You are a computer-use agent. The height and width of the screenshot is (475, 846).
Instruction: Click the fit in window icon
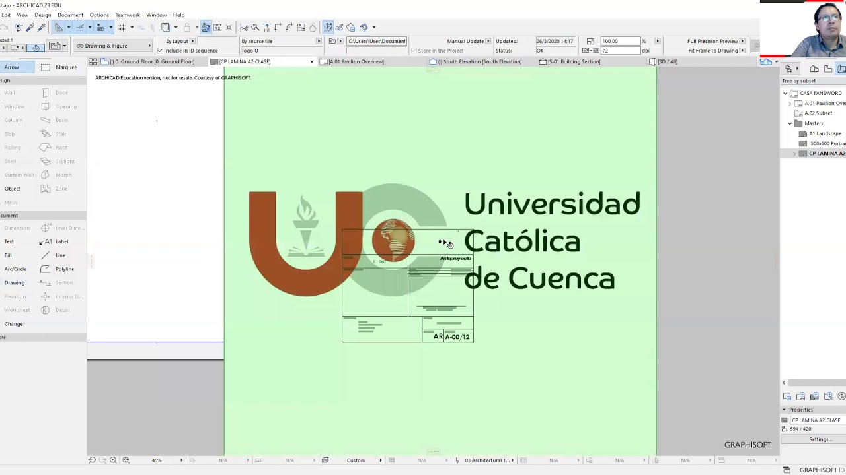click(126, 460)
